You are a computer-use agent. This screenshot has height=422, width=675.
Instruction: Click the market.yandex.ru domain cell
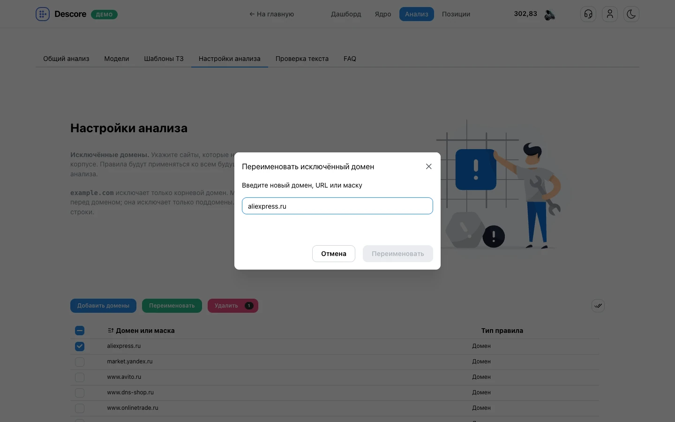130,362
